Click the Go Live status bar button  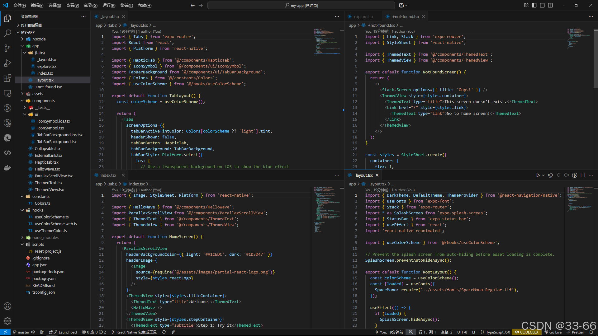pos(553,332)
